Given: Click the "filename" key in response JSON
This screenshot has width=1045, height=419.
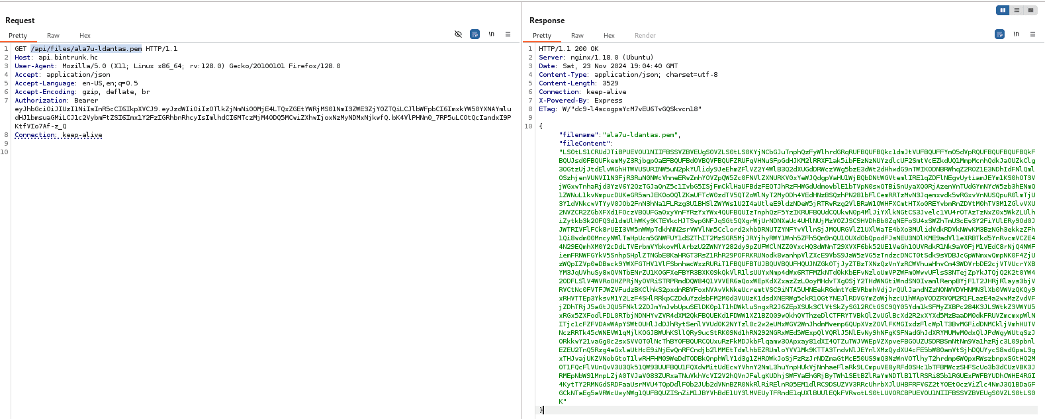Looking at the screenshot, I should click(x=579, y=135).
